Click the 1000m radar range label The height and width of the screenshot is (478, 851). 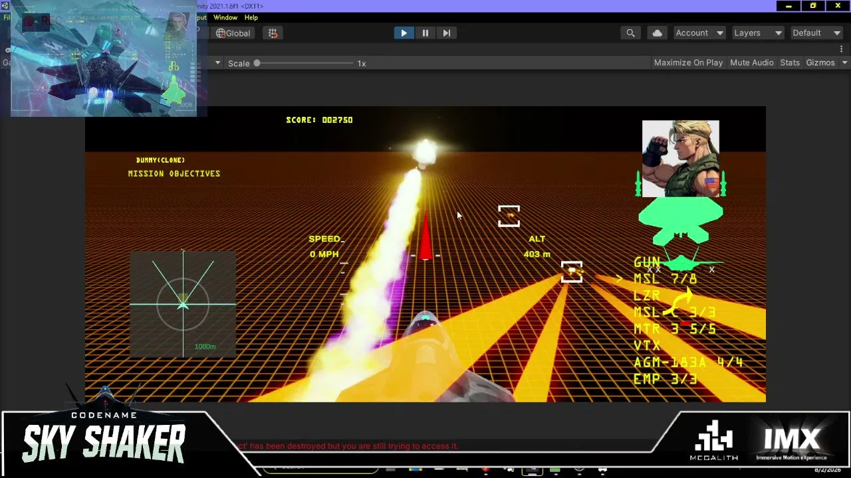tap(205, 347)
